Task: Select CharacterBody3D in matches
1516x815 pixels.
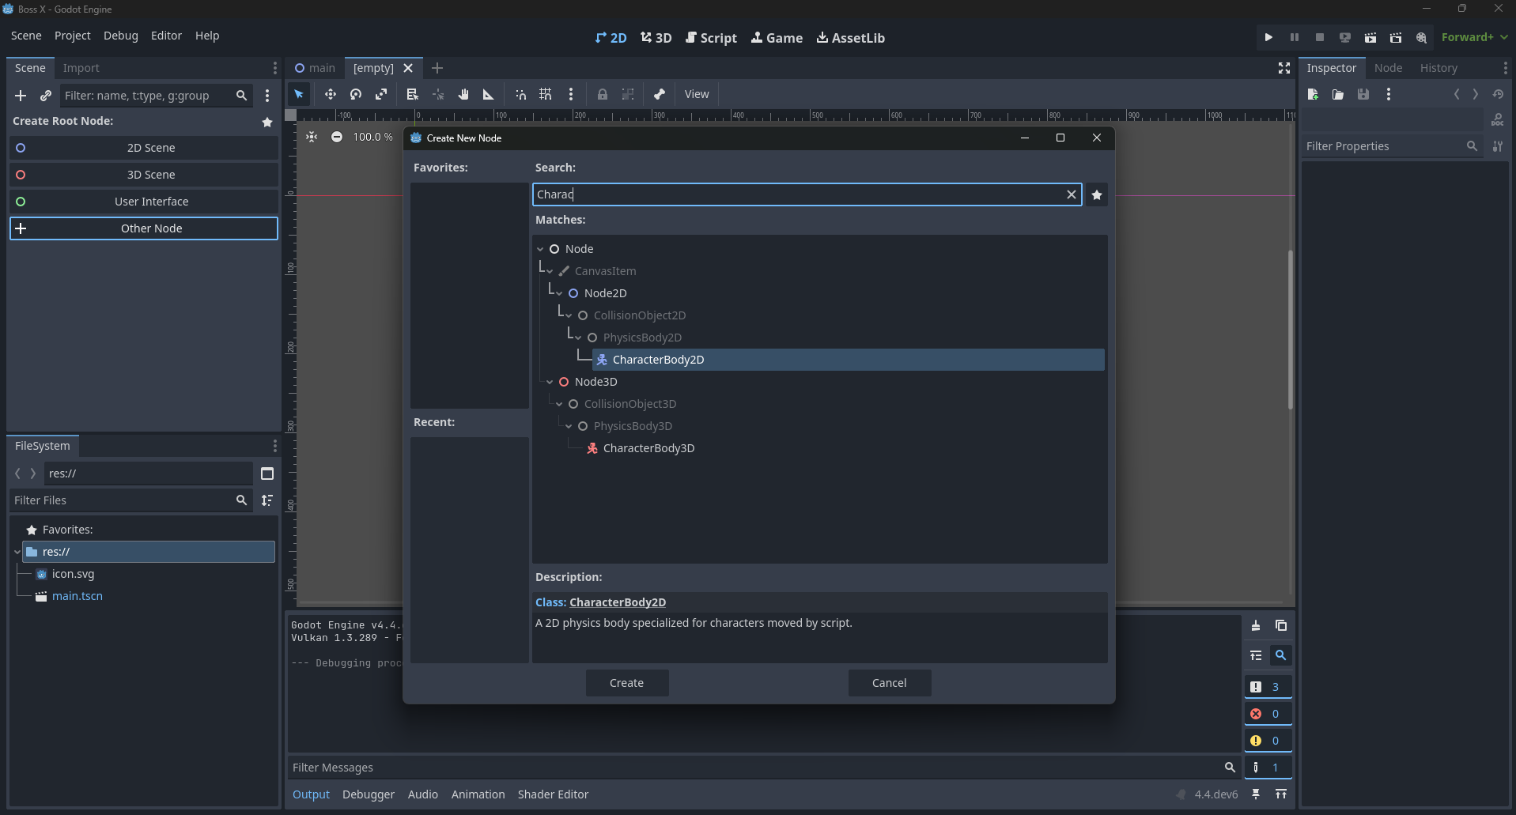Action: 648,448
